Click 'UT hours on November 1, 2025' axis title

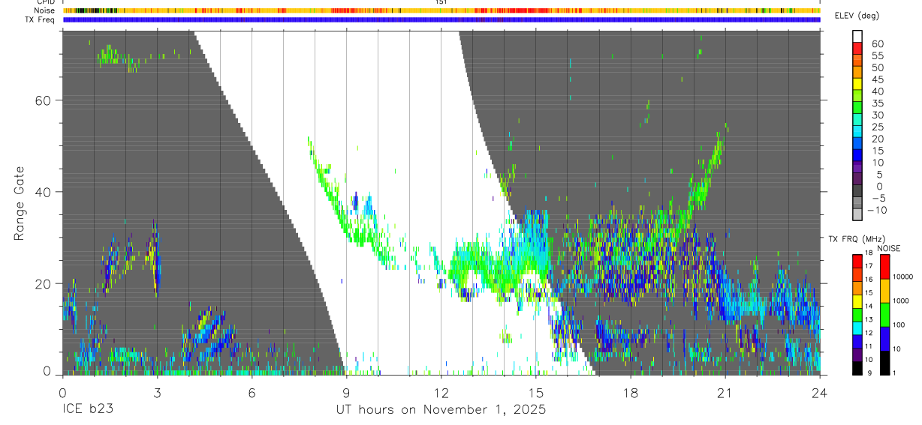click(x=441, y=410)
